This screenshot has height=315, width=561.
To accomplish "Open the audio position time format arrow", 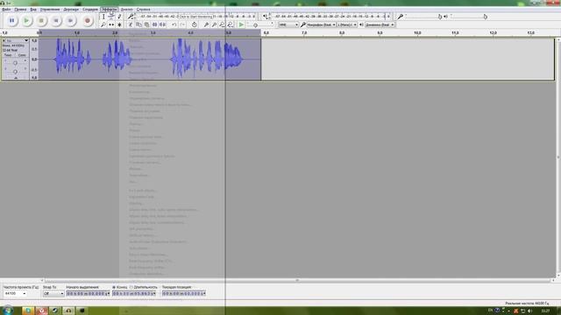I will [204, 294].
